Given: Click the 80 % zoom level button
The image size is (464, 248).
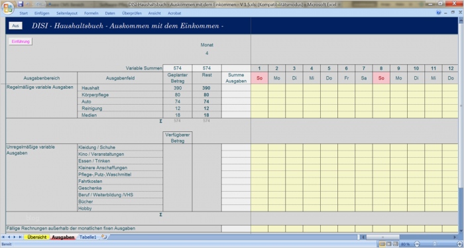Looking at the screenshot, I should (405, 244).
